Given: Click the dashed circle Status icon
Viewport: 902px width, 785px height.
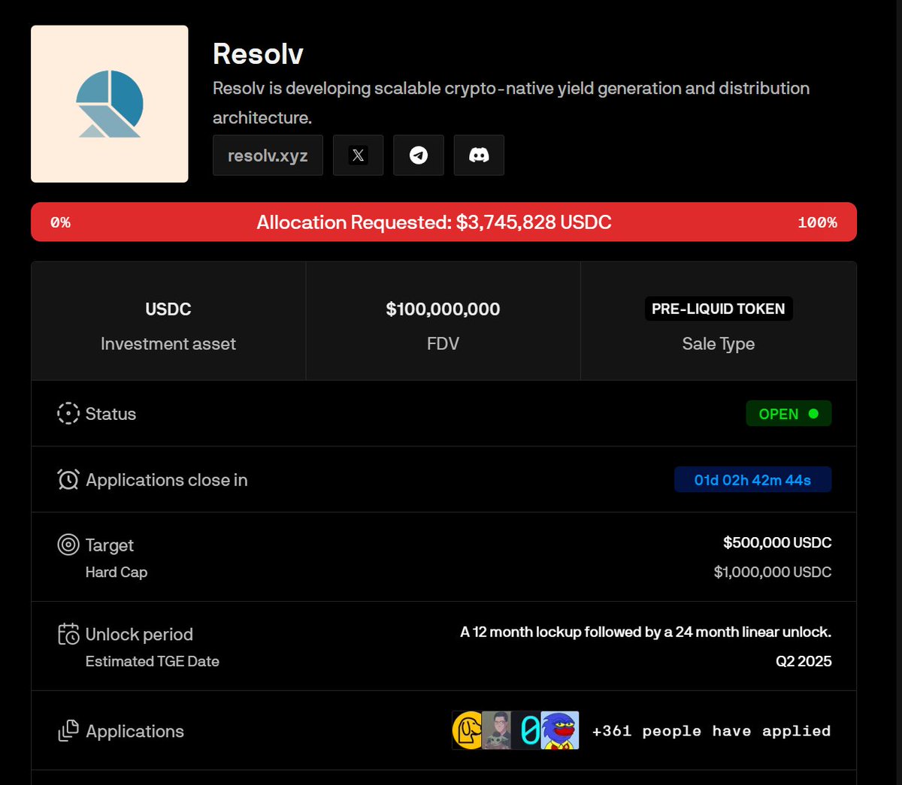Looking at the screenshot, I should tap(68, 414).
